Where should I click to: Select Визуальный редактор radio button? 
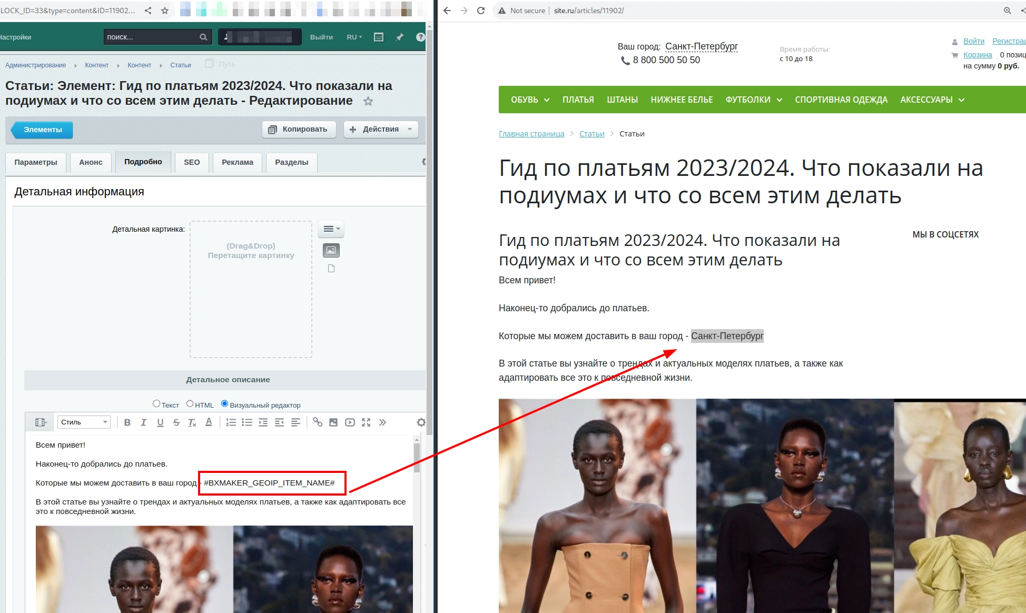point(225,404)
